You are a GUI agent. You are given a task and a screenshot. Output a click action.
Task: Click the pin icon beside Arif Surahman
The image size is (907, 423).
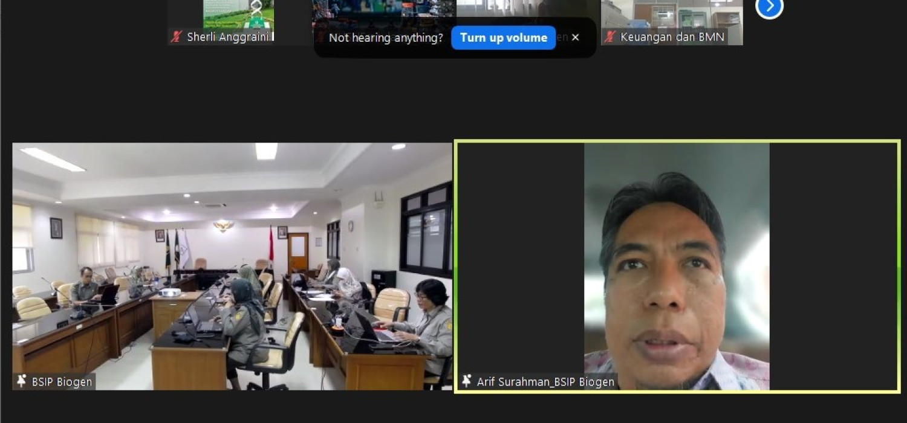466,381
